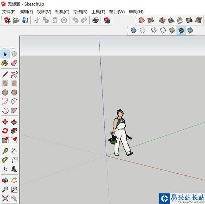Select the Sandbox Flip Edge tool
The width and height of the screenshot is (205, 204).
(x=198, y=20)
